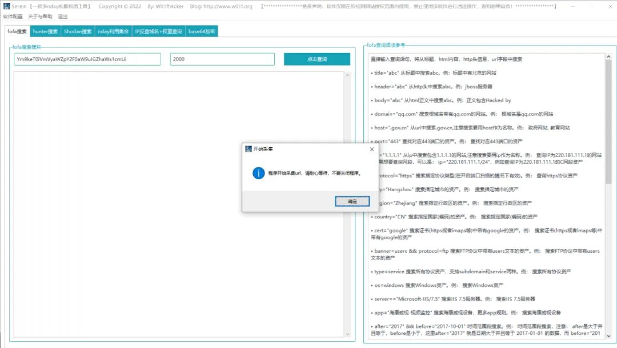Click the host=".gov.cn" syntax line
The image size is (617, 348).
[x=470, y=128]
